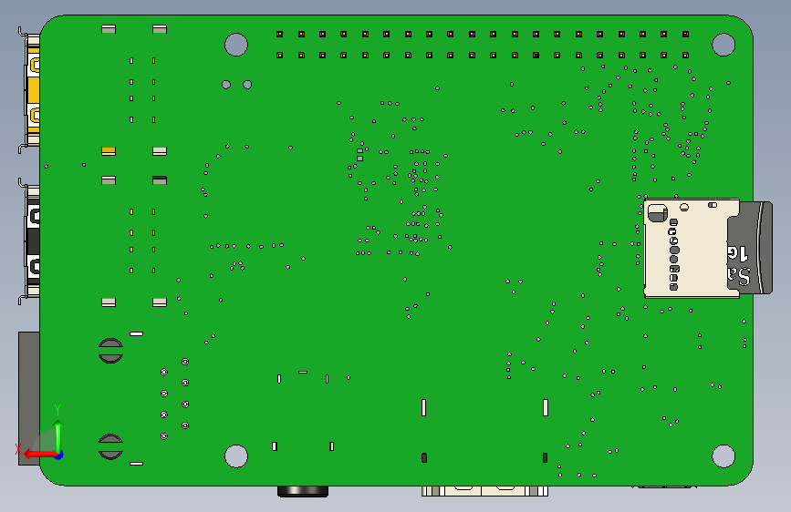
Task: Click the red X axis arrow of the triad
Action: (x=39, y=455)
